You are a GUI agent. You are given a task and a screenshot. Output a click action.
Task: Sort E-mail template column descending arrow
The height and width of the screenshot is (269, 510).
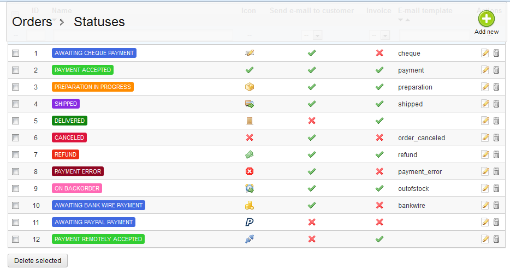click(x=401, y=20)
